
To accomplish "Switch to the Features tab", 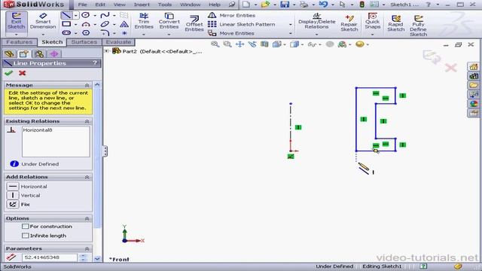I will point(19,42).
